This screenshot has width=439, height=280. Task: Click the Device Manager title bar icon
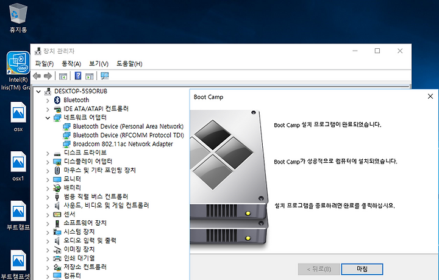tap(38, 51)
